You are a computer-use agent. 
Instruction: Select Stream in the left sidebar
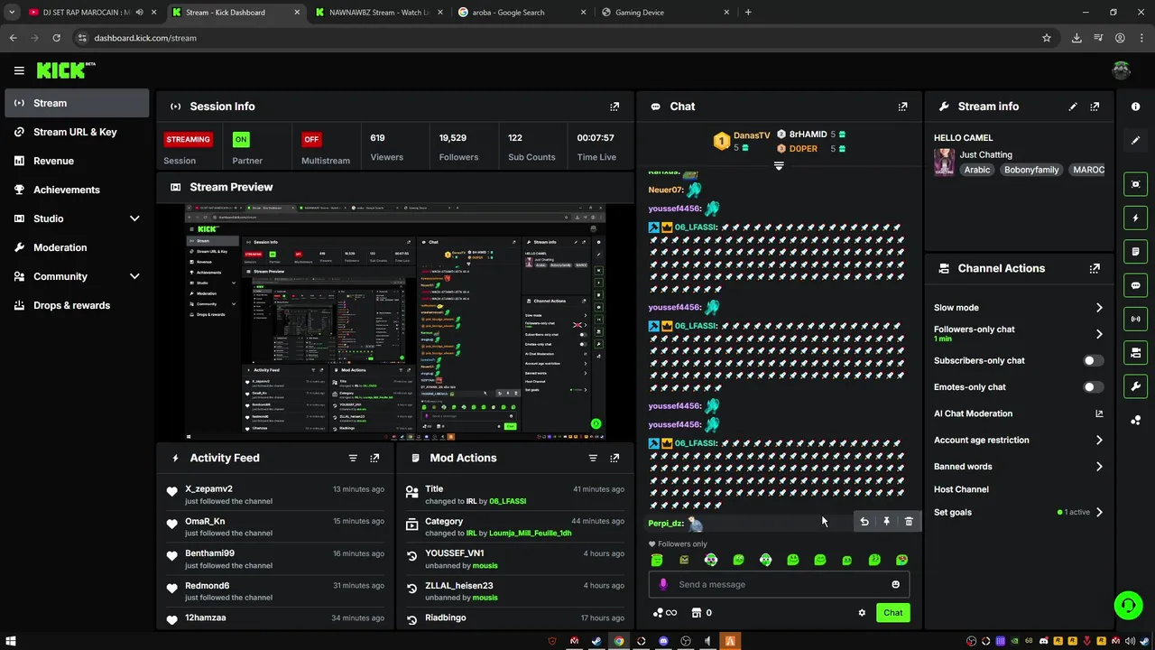point(77,103)
